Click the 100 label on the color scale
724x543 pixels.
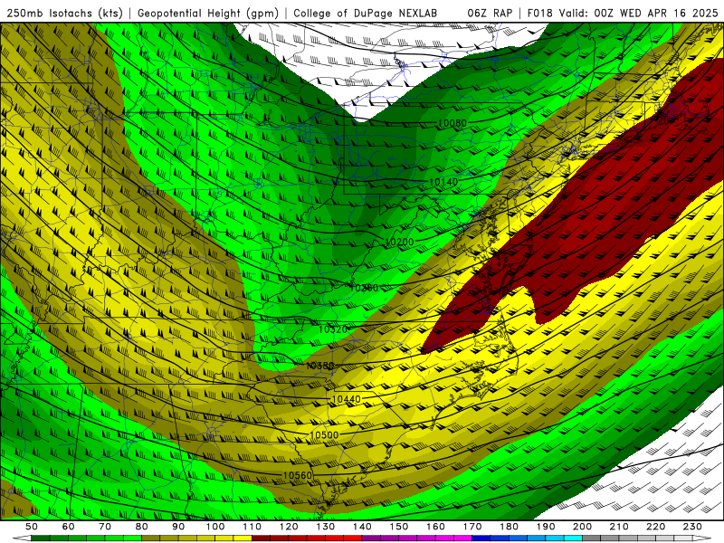click(215, 527)
